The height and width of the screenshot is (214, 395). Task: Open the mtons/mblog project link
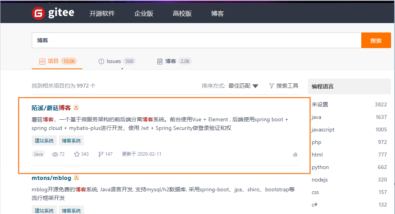point(51,178)
